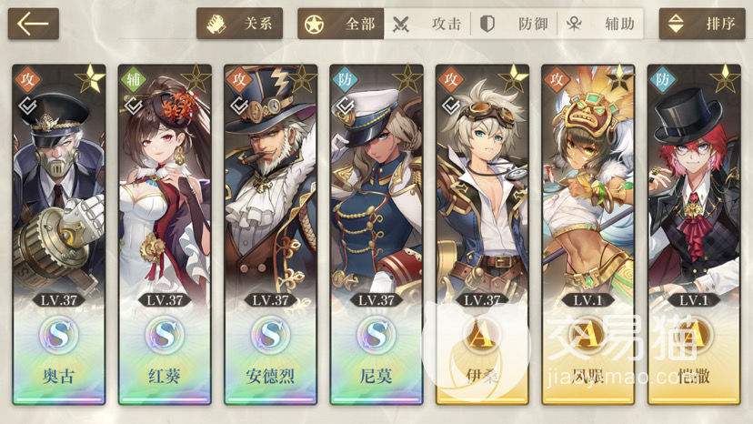Toggle the checkmark on 尼莫's card
753x424 pixels.
(345, 106)
